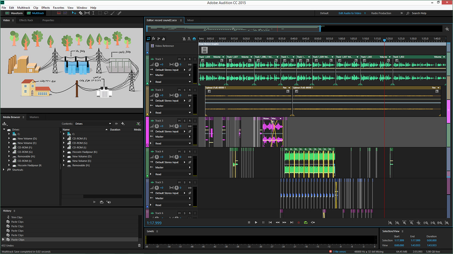Open the Effects menu
The width and height of the screenshot is (453, 254).
(46, 7)
